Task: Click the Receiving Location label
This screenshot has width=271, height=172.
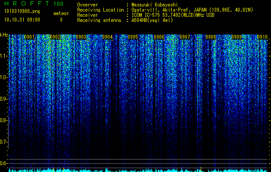Action: (x=100, y=10)
